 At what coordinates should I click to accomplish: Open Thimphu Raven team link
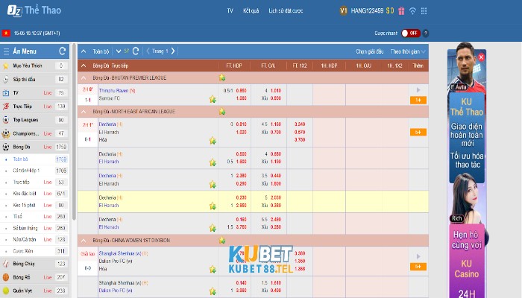point(113,90)
